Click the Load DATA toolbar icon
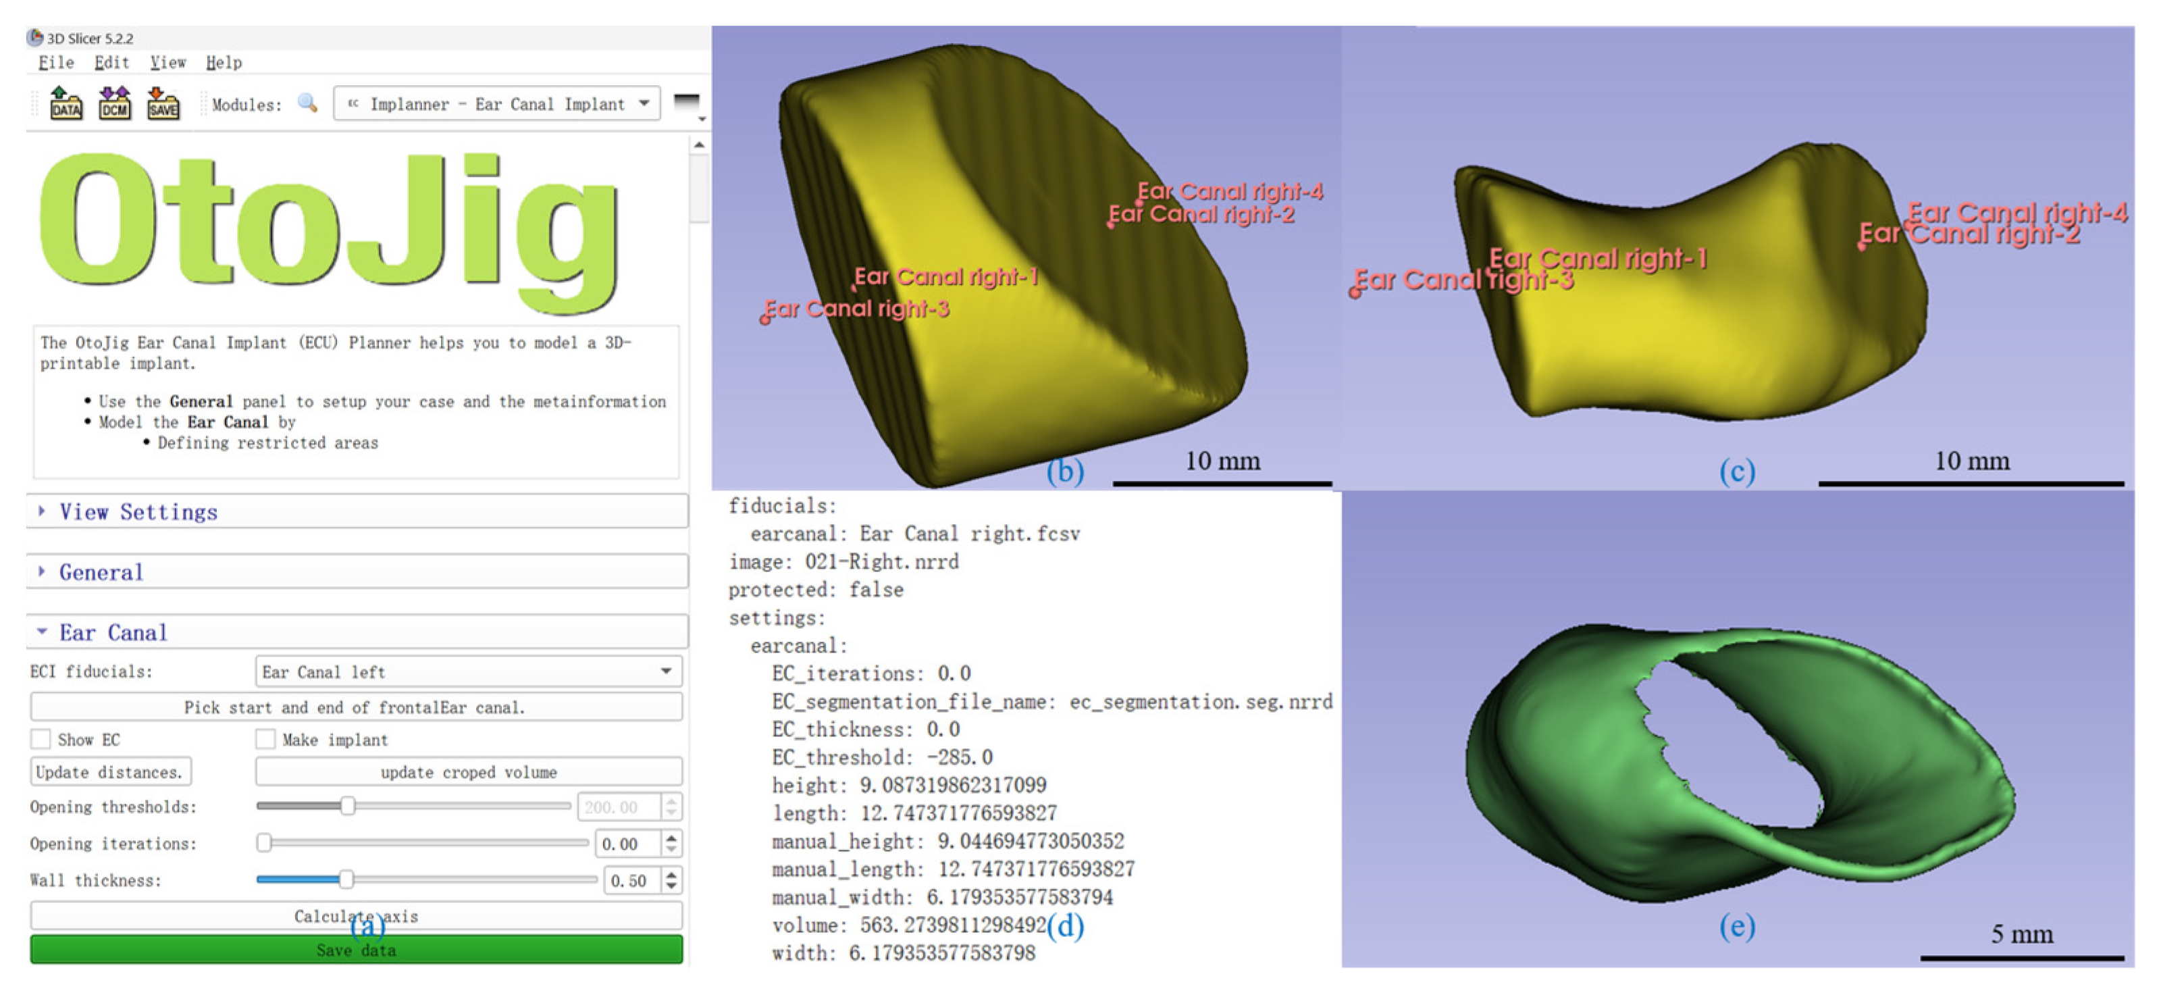Screen dimensions: 2159x995 pos(66,104)
